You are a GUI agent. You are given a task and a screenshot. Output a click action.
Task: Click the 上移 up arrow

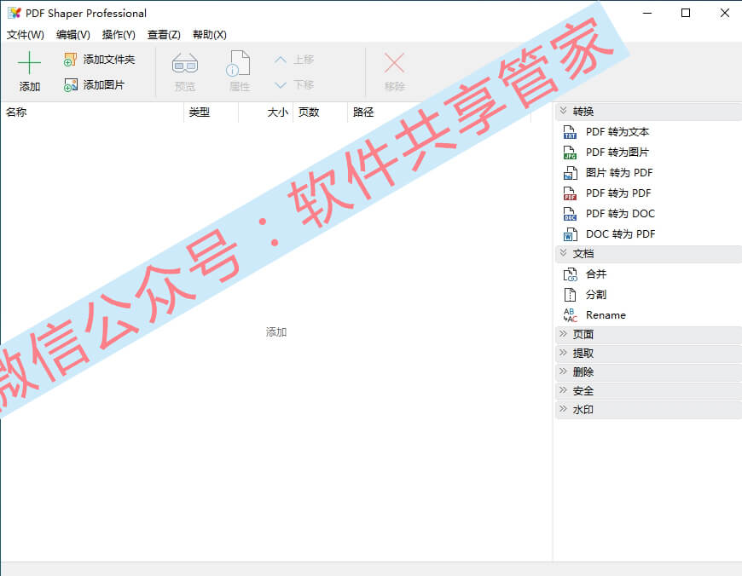(280, 60)
